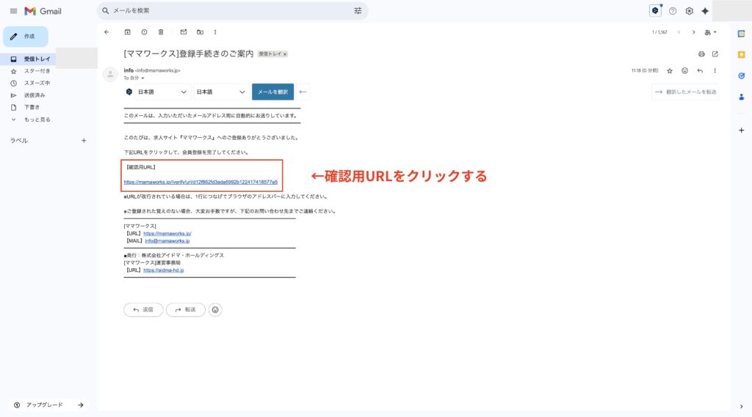Click 翻訳したメールを転送 button
The height and width of the screenshot is (417, 752).
pyautogui.click(x=685, y=92)
